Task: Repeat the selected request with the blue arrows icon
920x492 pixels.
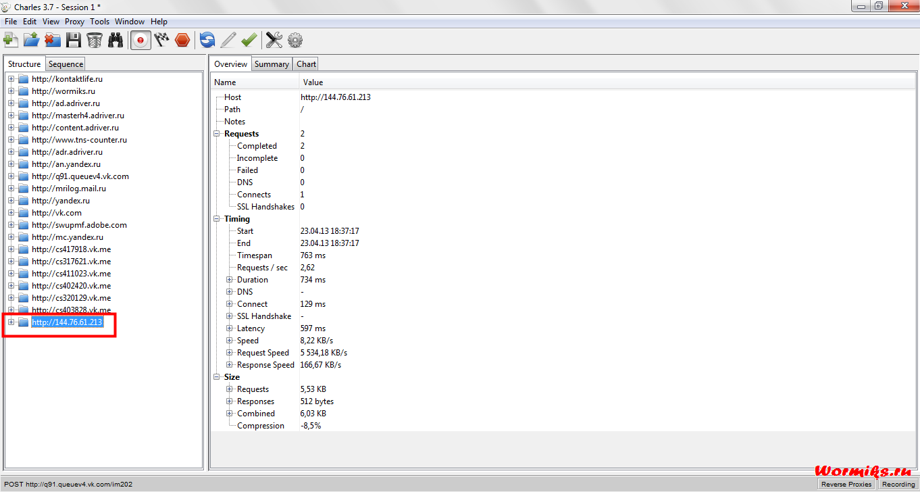Action: 207,40
